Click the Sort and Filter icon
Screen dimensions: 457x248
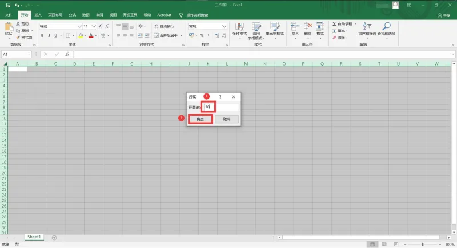point(367,26)
